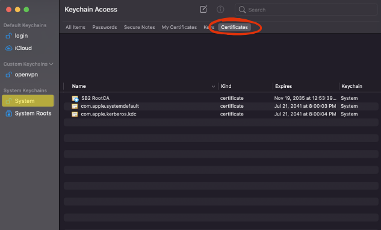The height and width of the screenshot is (230, 381).
Task: Click Kind cell of SB2 RootCA row
Action: tap(232, 98)
